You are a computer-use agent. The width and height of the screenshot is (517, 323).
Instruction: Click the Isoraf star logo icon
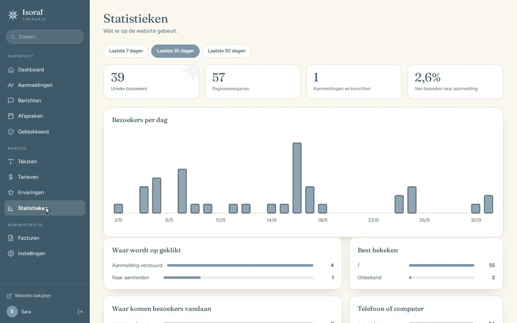pyautogui.click(x=13, y=15)
